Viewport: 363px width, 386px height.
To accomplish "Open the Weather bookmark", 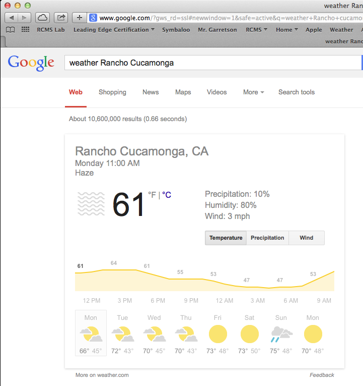I will (x=341, y=30).
